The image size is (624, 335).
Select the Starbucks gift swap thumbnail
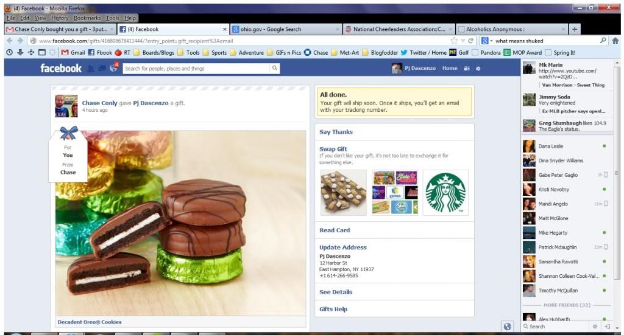445,193
